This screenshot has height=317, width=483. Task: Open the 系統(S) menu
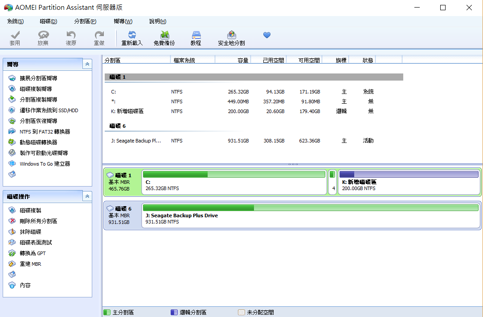click(16, 21)
